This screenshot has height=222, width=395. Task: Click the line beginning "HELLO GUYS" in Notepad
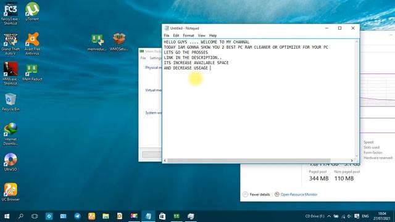(207, 42)
